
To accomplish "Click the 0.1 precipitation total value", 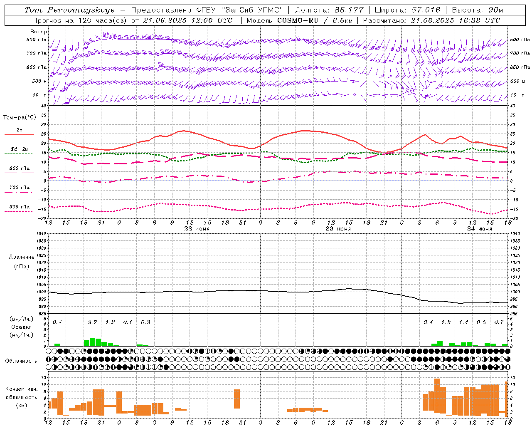I will point(128,322).
